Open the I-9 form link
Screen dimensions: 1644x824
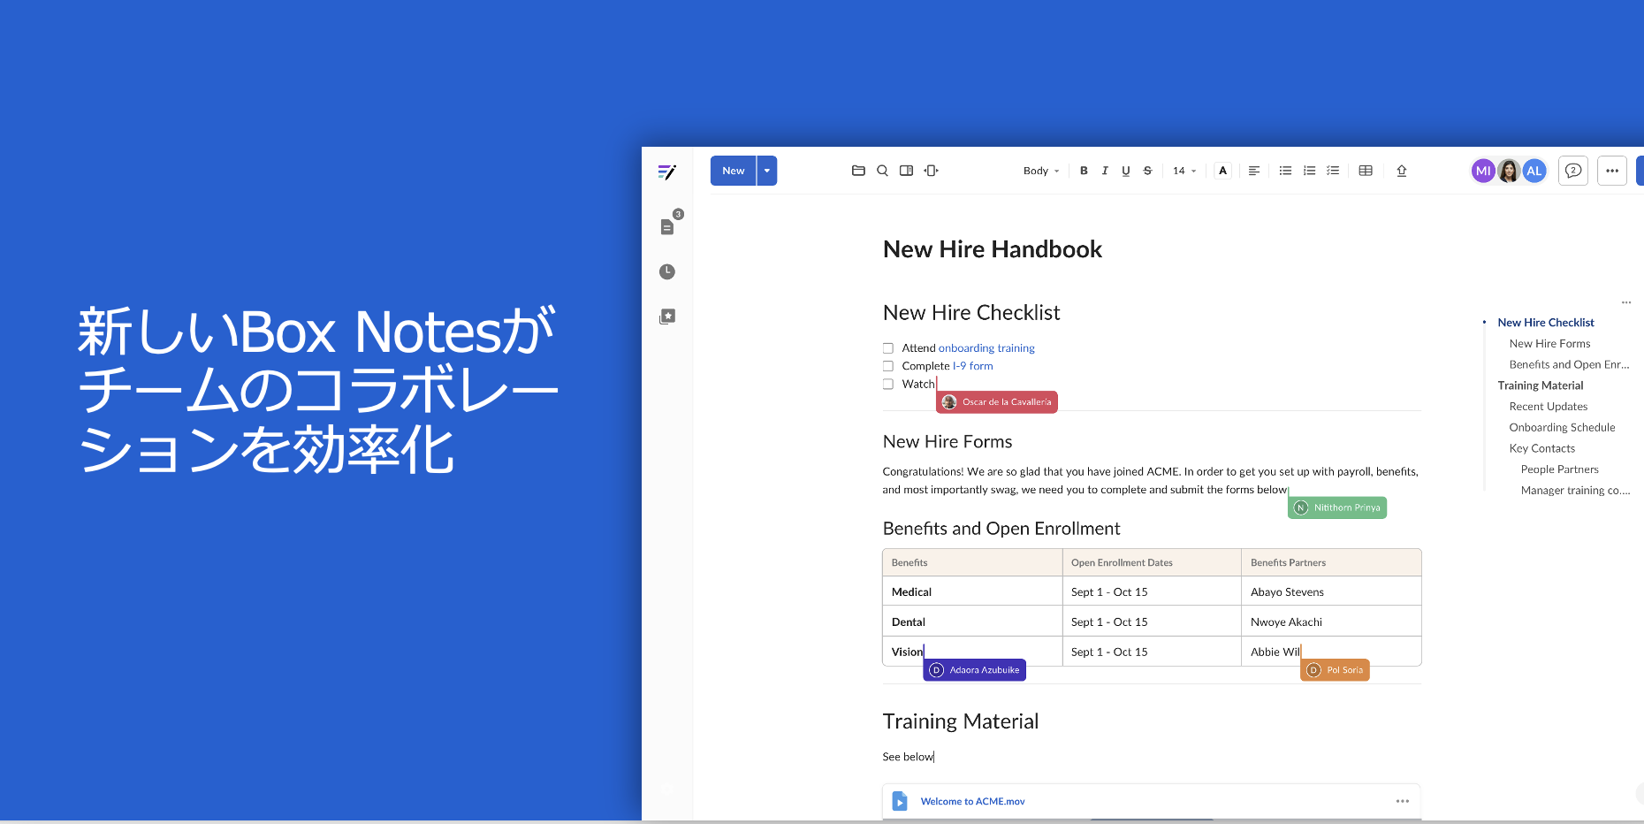(x=972, y=366)
